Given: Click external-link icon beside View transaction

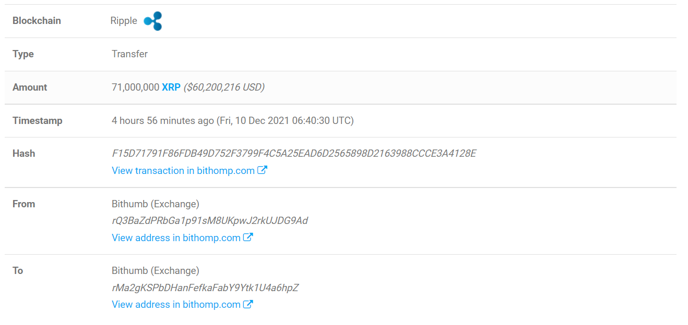Looking at the screenshot, I should (x=263, y=170).
